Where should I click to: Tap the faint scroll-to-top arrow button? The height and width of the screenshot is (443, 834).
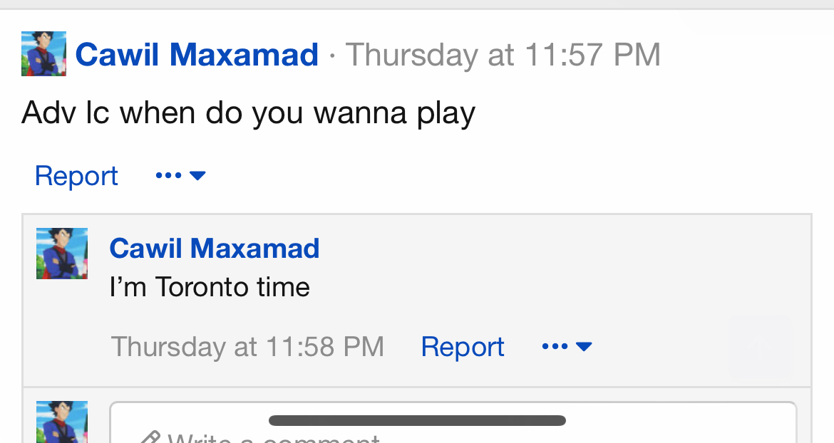(x=759, y=348)
